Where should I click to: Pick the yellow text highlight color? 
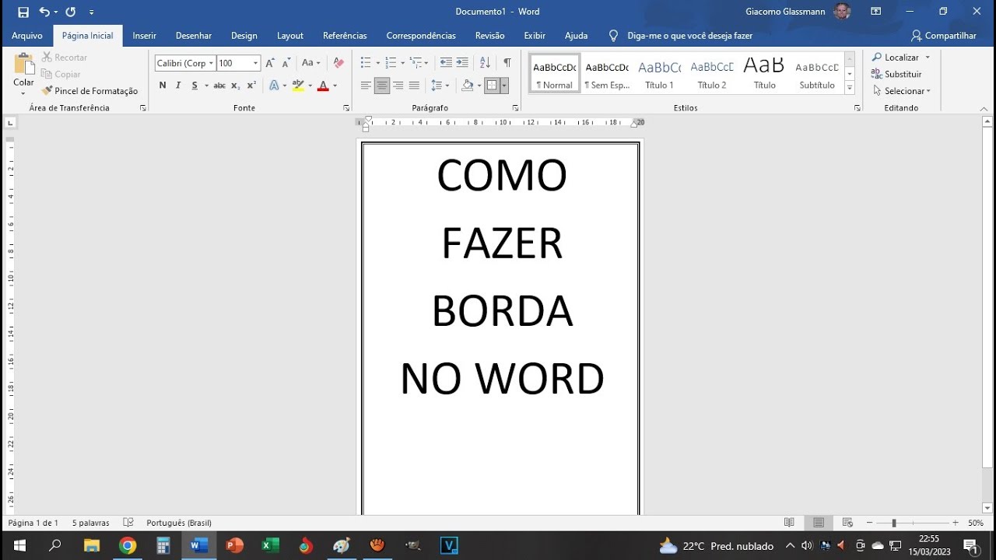[x=298, y=86]
